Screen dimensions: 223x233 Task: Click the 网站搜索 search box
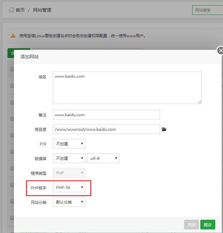pos(207,10)
